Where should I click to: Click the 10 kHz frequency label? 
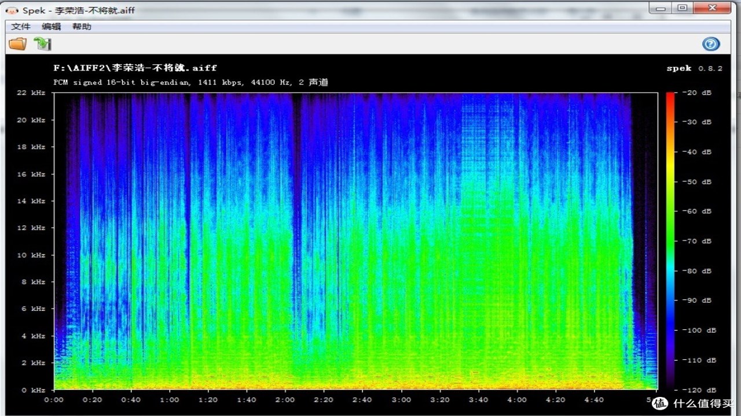click(x=31, y=255)
